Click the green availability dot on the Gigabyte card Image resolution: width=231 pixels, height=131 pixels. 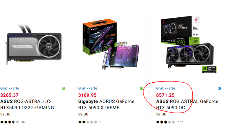[141, 88]
